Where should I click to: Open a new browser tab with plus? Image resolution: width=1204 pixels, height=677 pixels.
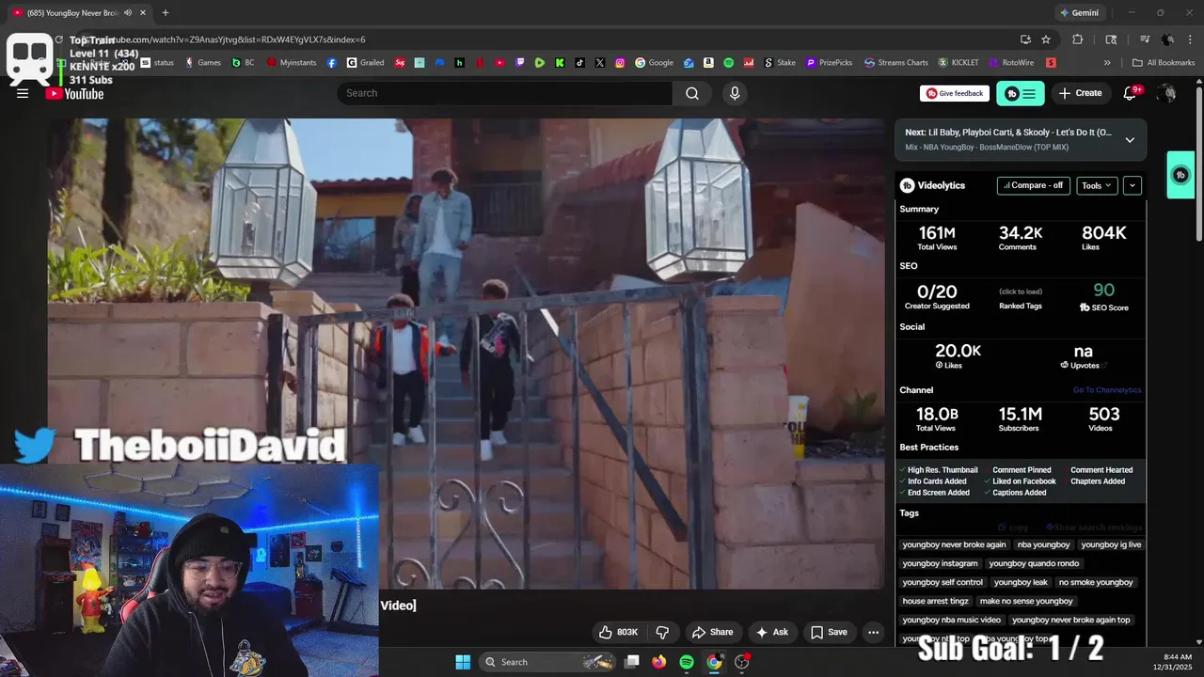(166, 13)
